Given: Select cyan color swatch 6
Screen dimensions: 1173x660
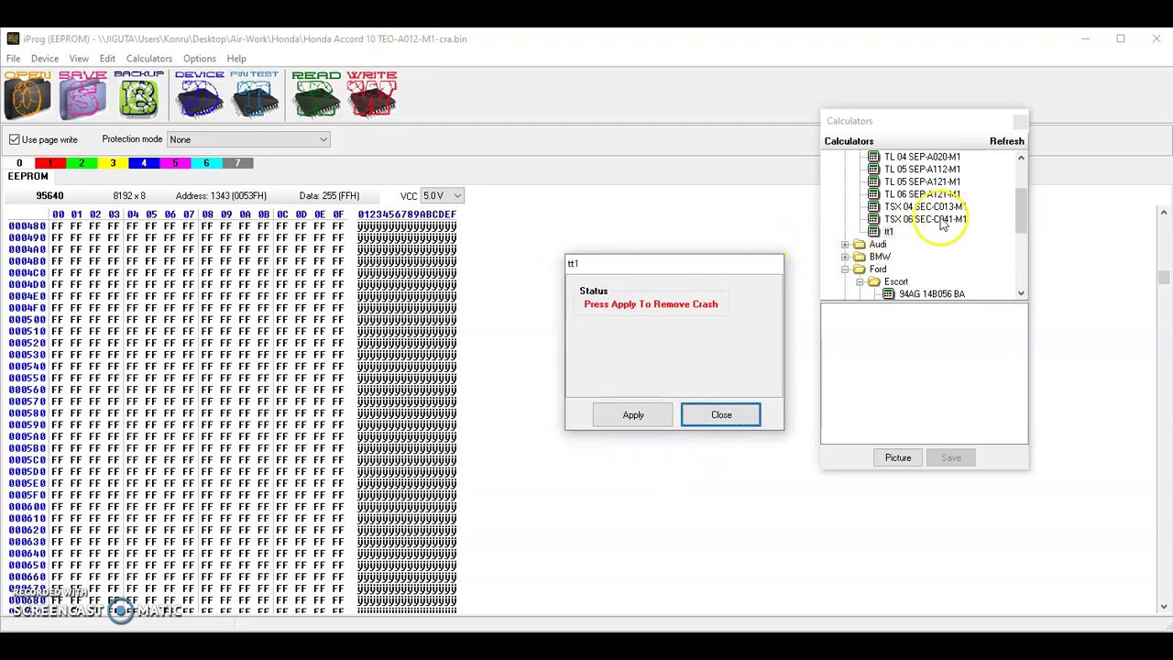Looking at the screenshot, I should coord(205,163).
